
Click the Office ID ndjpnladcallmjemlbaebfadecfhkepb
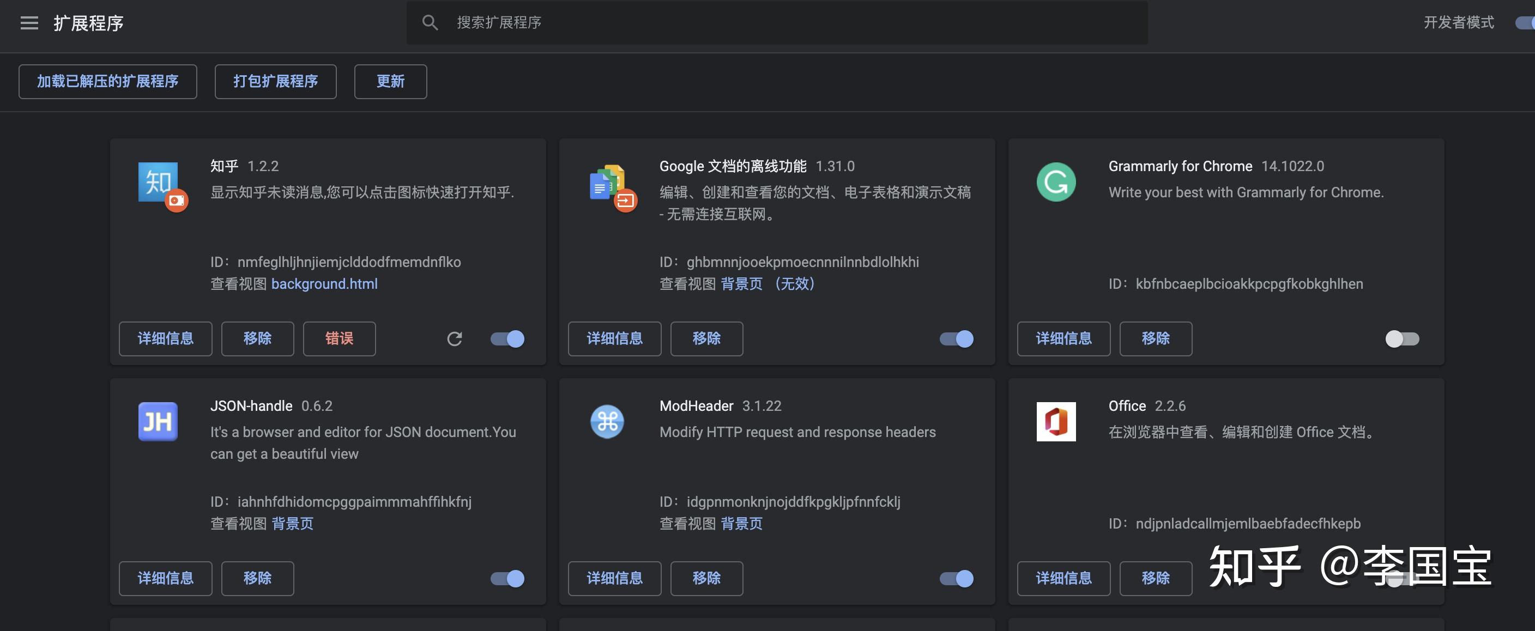[x=1248, y=524]
